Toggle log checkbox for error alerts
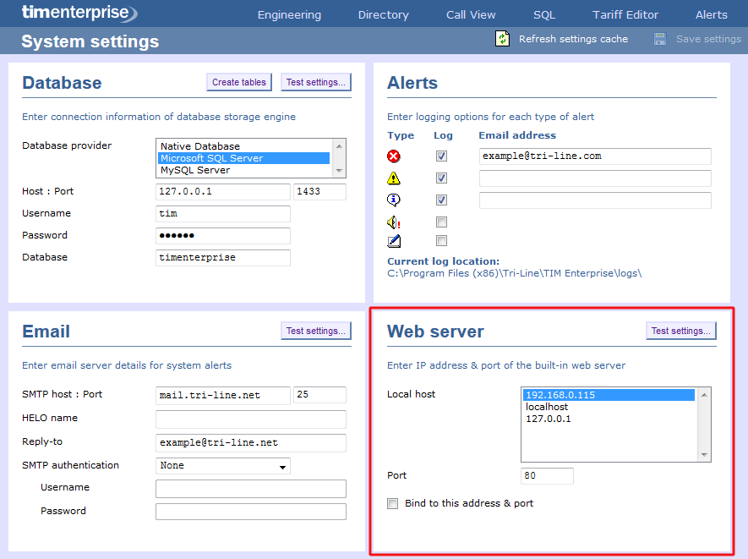 tap(442, 156)
